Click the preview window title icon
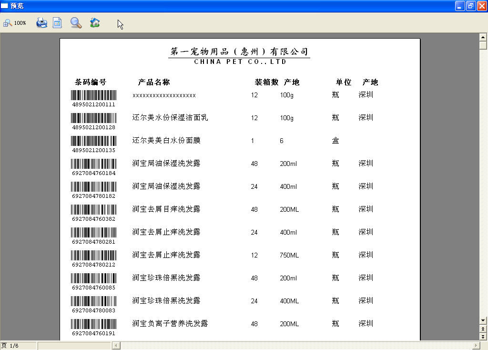This screenshot has height=350, width=488. (4, 6)
